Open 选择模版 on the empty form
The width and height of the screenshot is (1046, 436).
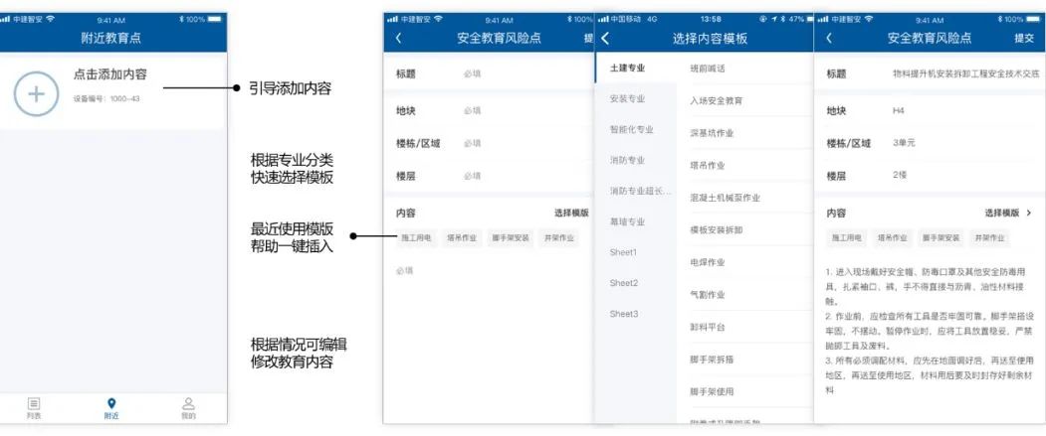pos(571,213)
